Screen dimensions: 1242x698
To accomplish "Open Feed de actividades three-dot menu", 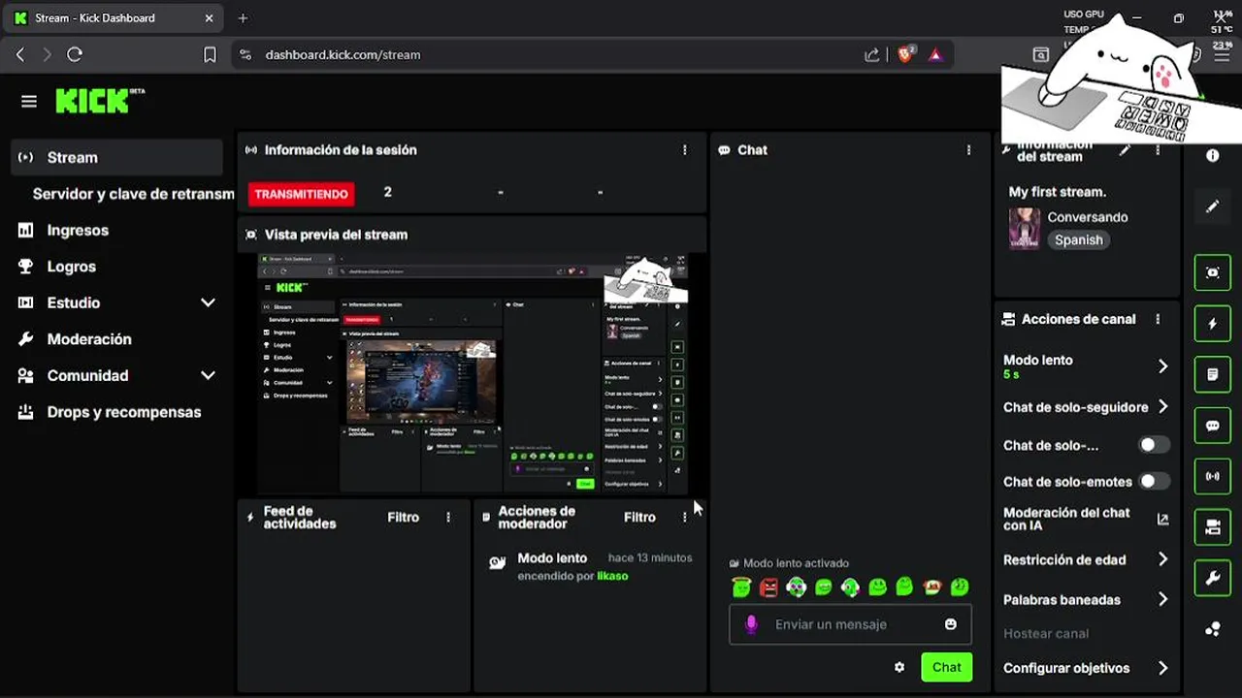I will pyautogui.click(x=448, y=518).
